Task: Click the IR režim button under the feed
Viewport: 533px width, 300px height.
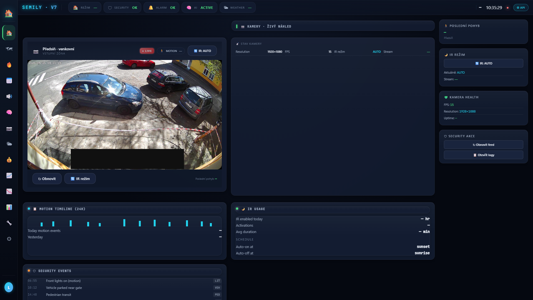Action: point(80,179)
